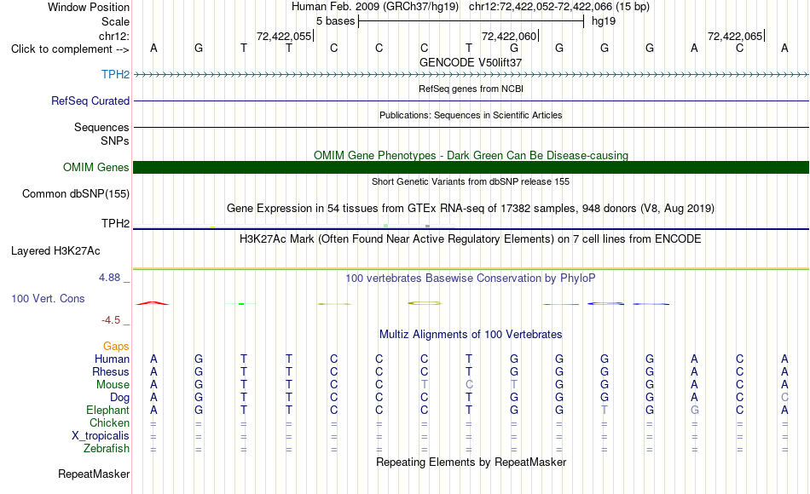This screenshot has width=810, height=494.
Task: Open Short Genetic Variants dbSNP 155 title
Action: 471,181
